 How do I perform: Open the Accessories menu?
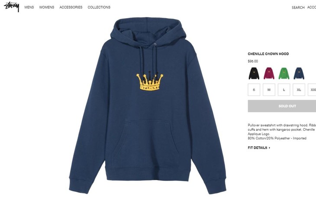71,7
